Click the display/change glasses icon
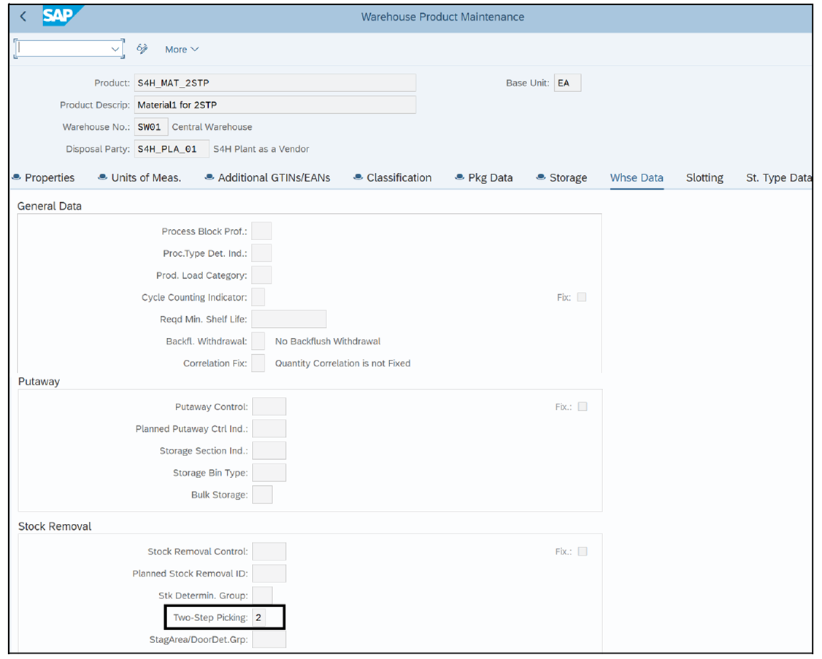 pos(142,48)
